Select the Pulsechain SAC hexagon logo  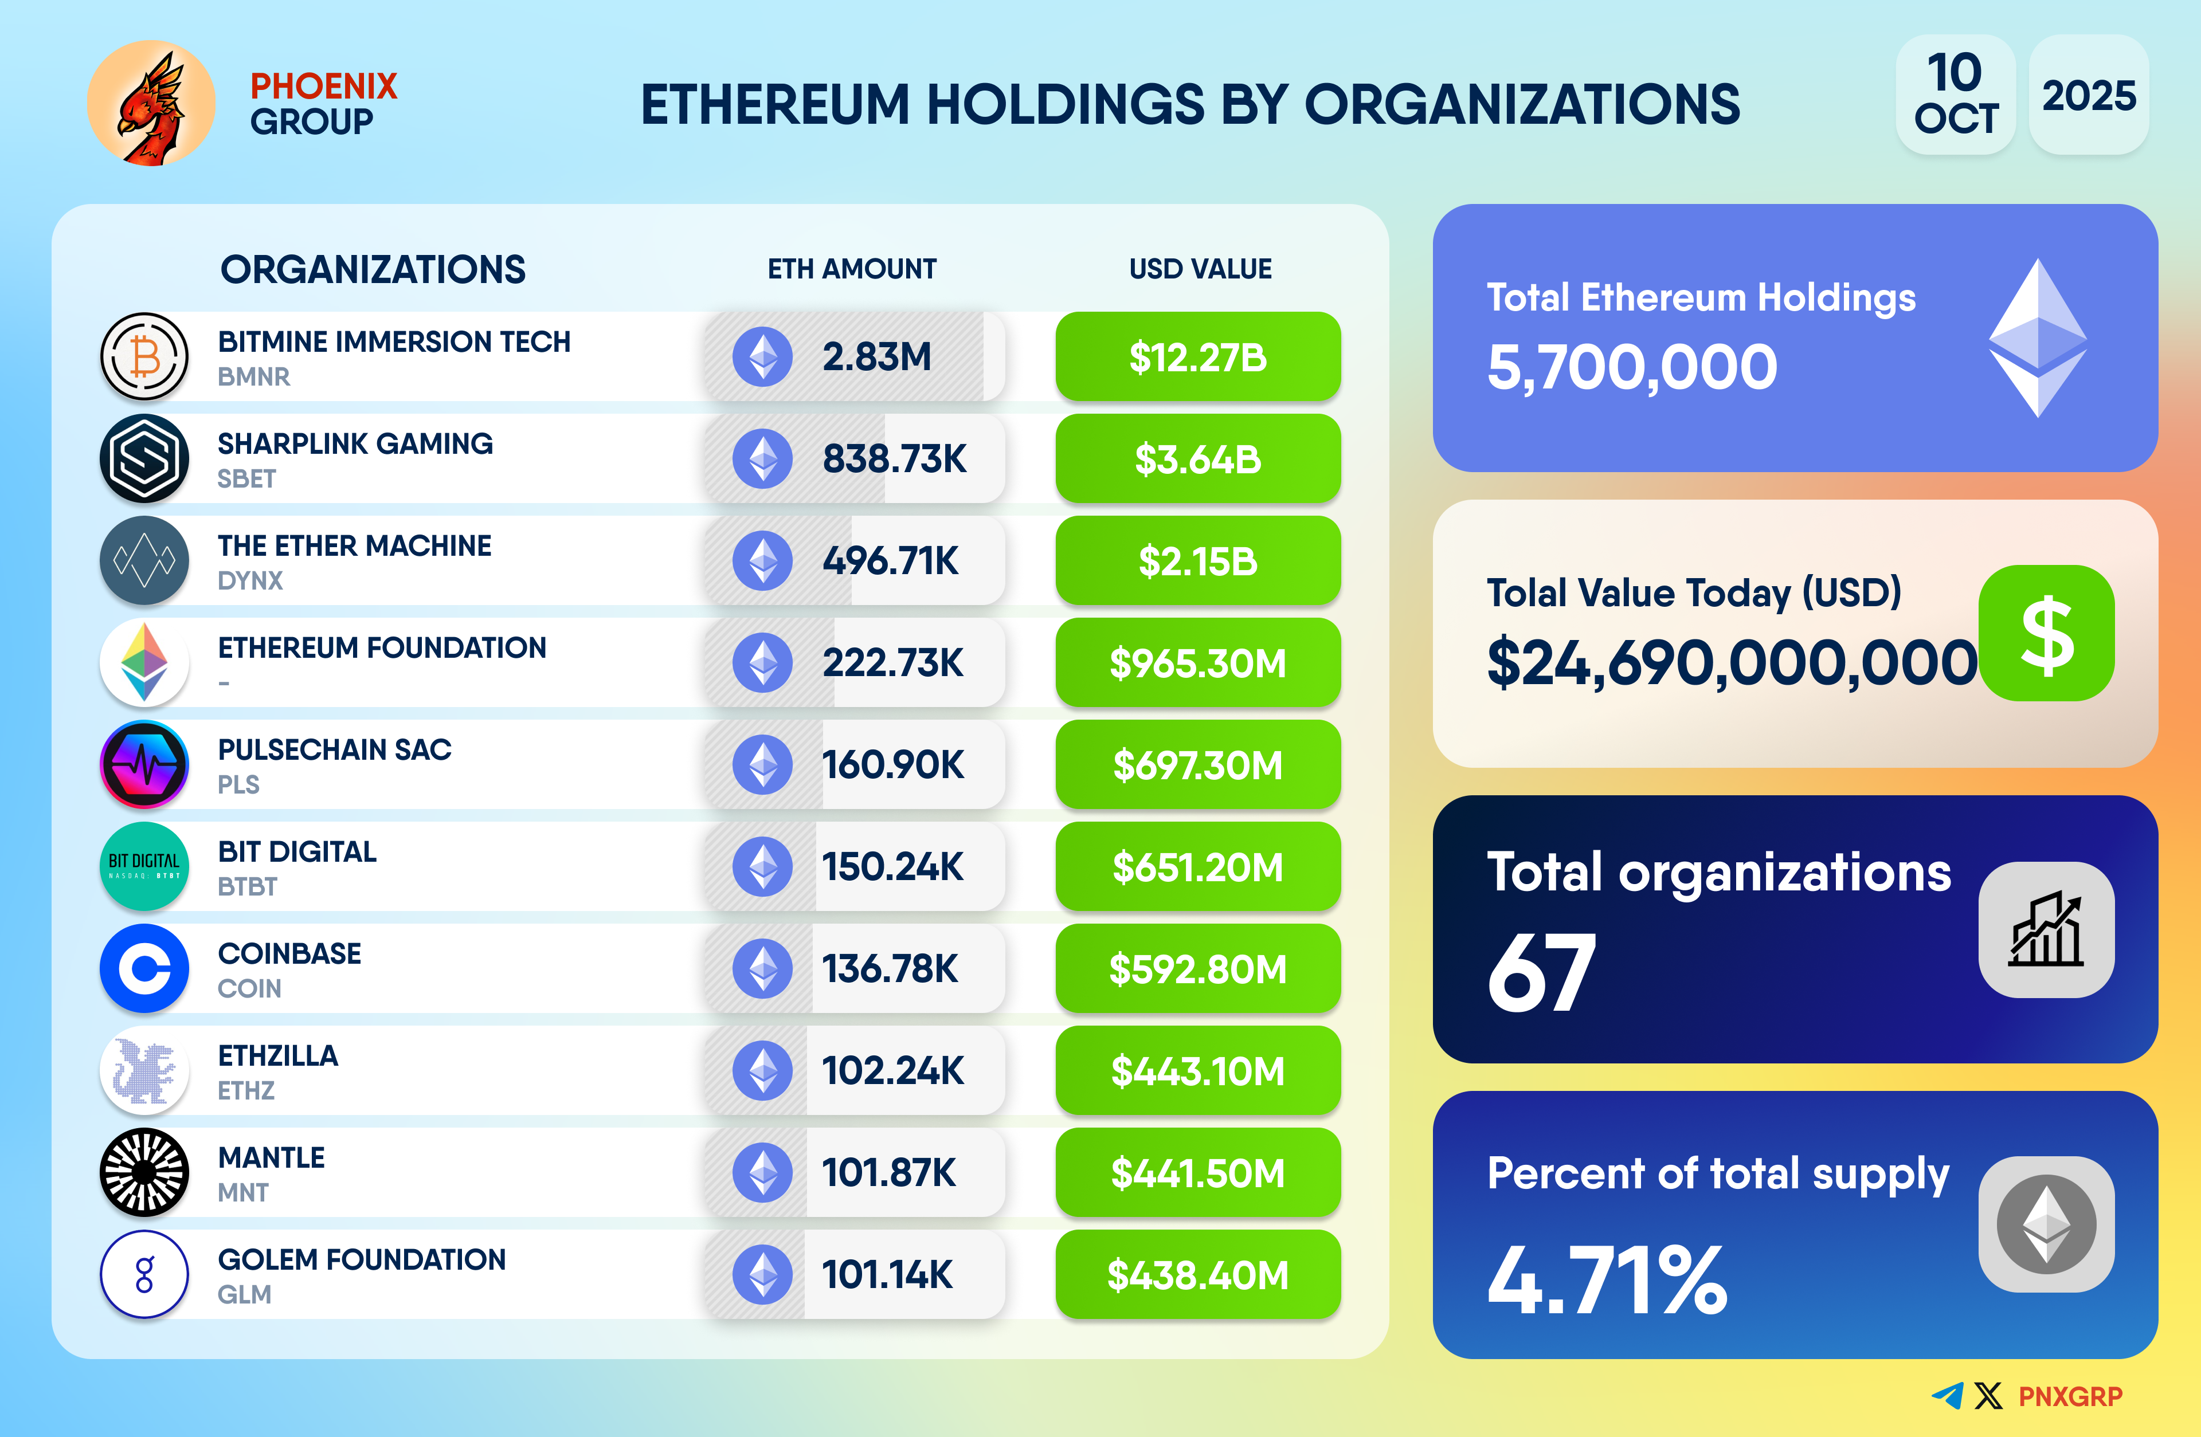144,765
